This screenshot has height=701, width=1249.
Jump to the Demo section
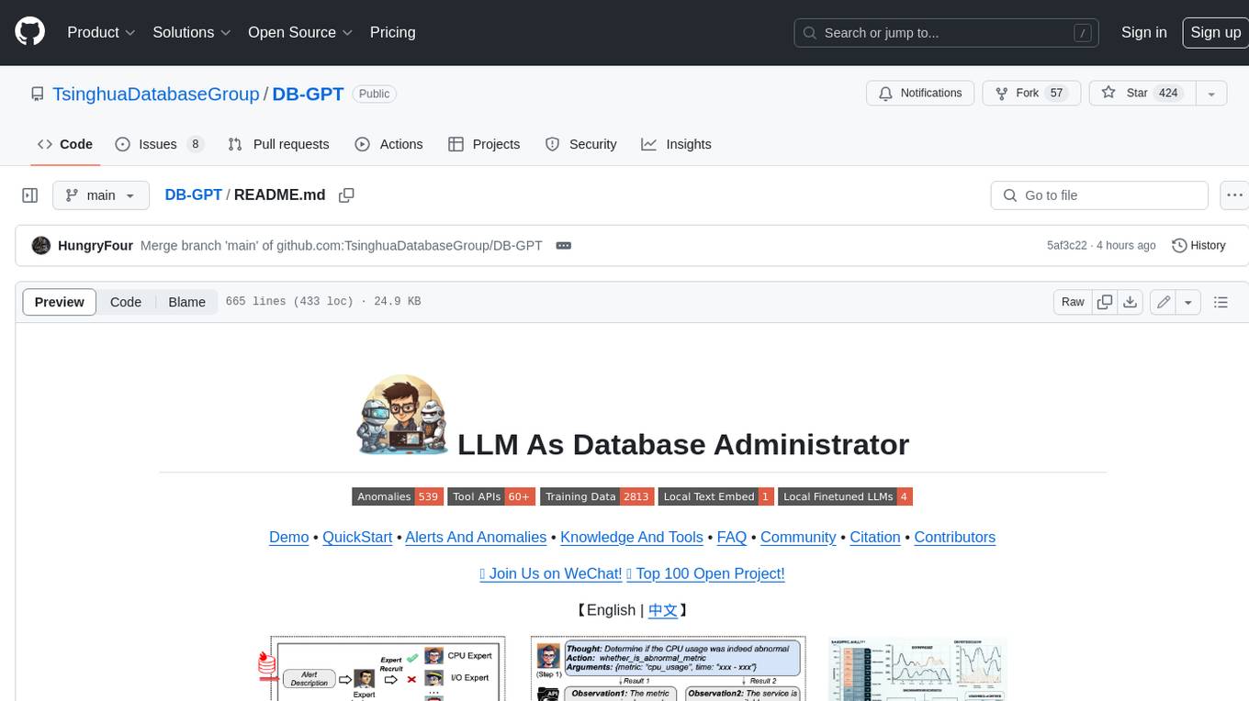[288, 538]
